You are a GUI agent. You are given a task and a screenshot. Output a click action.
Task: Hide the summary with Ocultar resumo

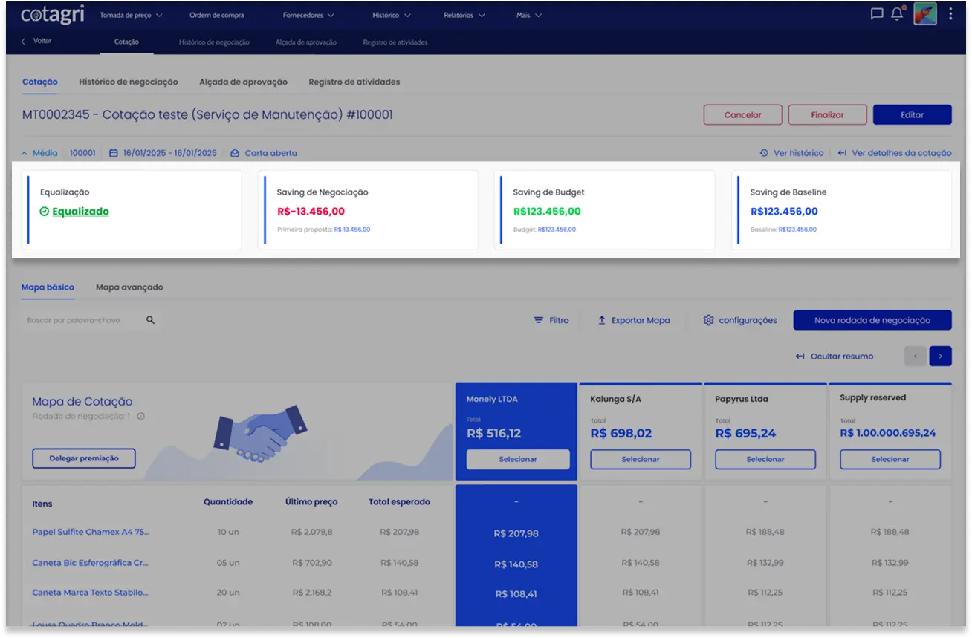[x=835, y=357]
